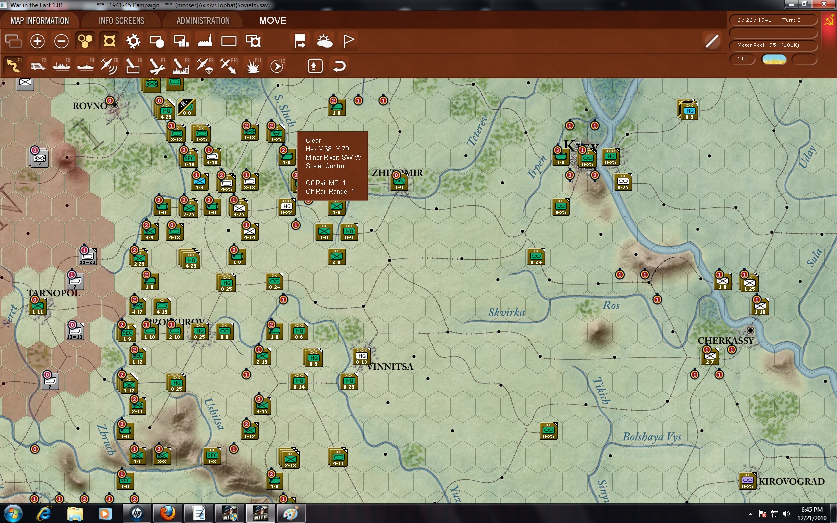The image size is (837, 523).
Task: Open the Info Screens tab
Action: click(121, 21)
